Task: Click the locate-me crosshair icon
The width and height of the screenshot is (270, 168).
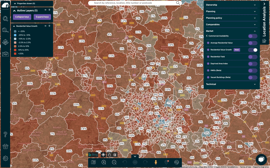Action: [103, 155]
